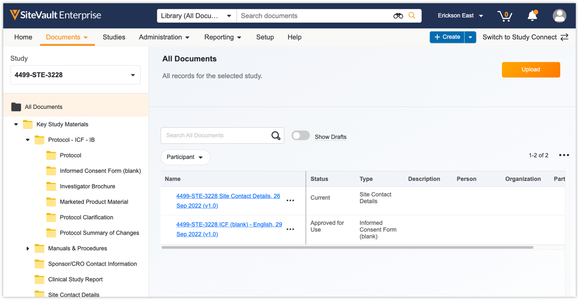Click the magnifier in Search All Documents
579x300 pixels.
click(276, 135)
